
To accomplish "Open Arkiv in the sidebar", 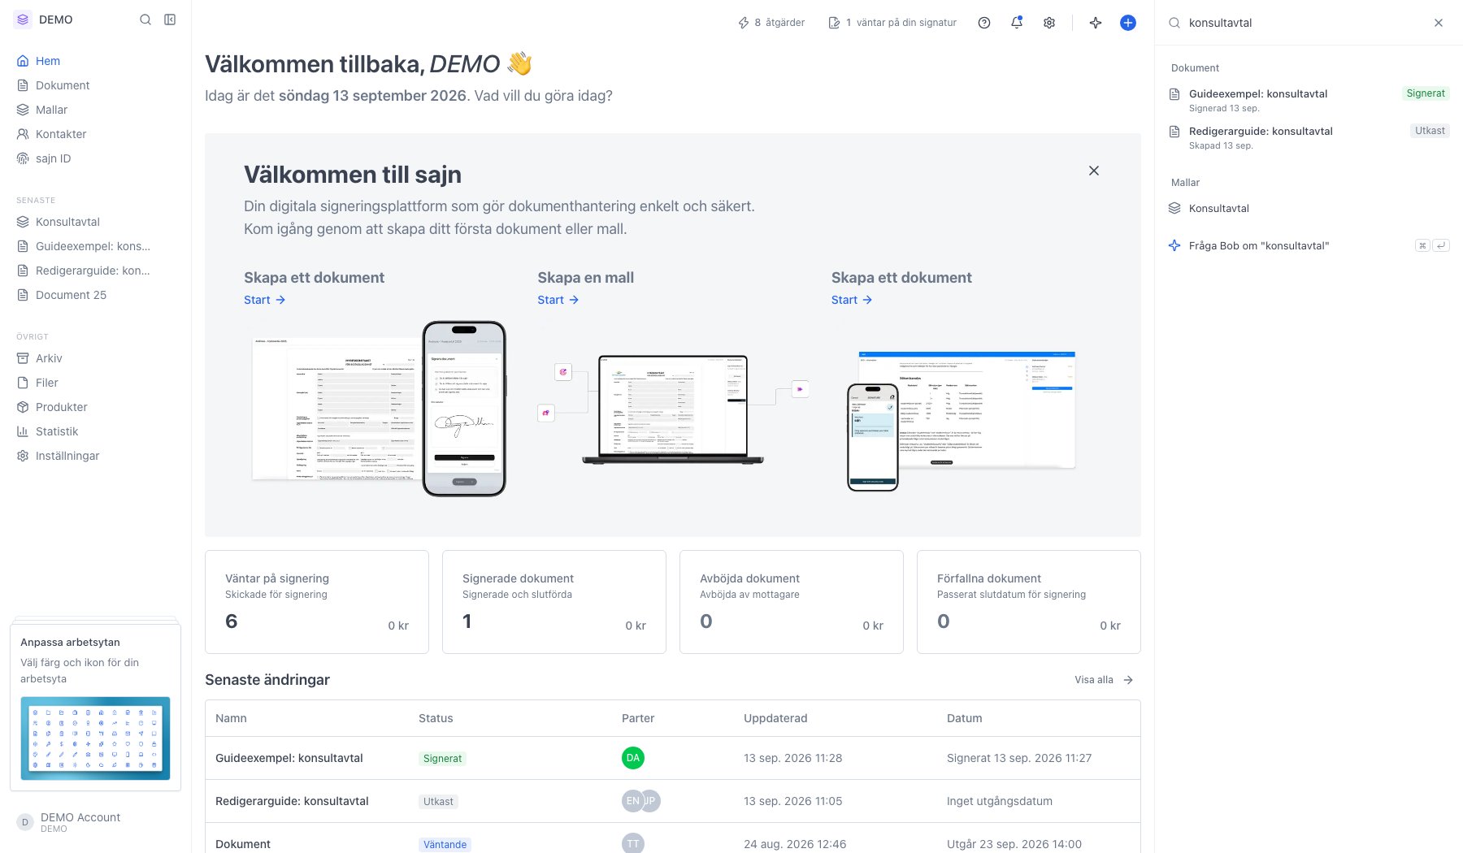I will click(95, 358).
